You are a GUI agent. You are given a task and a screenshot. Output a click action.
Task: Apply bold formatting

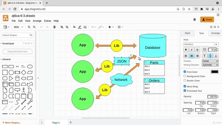coord(186,50)
